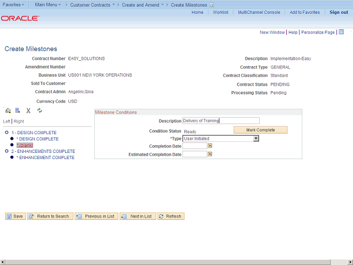This screenshot has height=265, width=353.
Task: Open the Estimated Completion Date calendar picker
Action: 210,154
